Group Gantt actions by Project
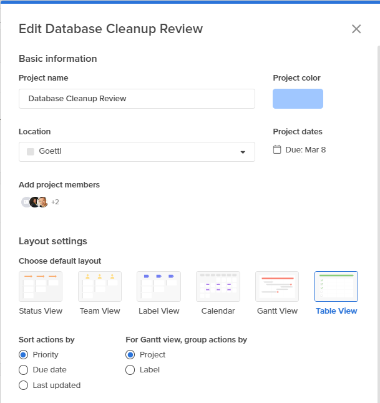Viewport: 380px width, 403px height. (x=130, y=355)
